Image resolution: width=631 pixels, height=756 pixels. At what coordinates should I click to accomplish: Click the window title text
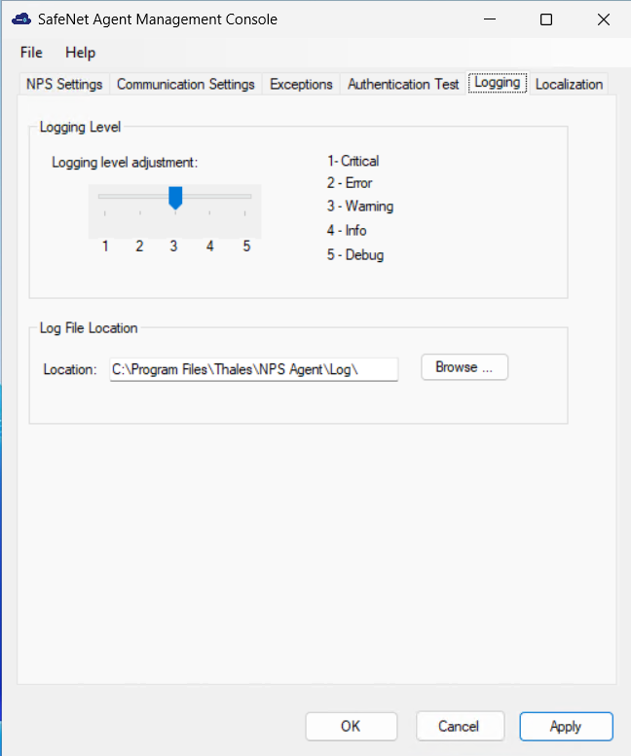click(x=158, y=19)
